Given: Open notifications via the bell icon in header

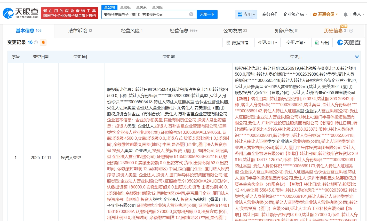Looking at the screenshot, I should 346,14.
